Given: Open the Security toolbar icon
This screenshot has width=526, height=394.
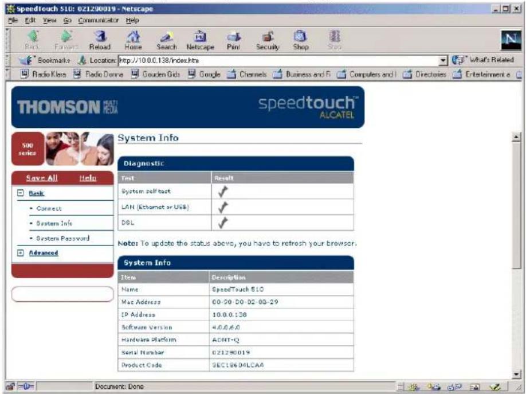Looking at the screenshot, I should [x=268, y=36].
